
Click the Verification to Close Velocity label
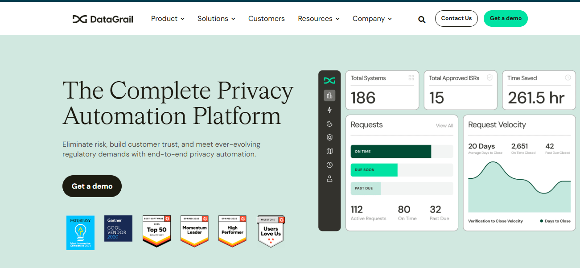495,221
